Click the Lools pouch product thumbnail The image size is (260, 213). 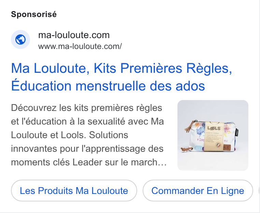213,135
